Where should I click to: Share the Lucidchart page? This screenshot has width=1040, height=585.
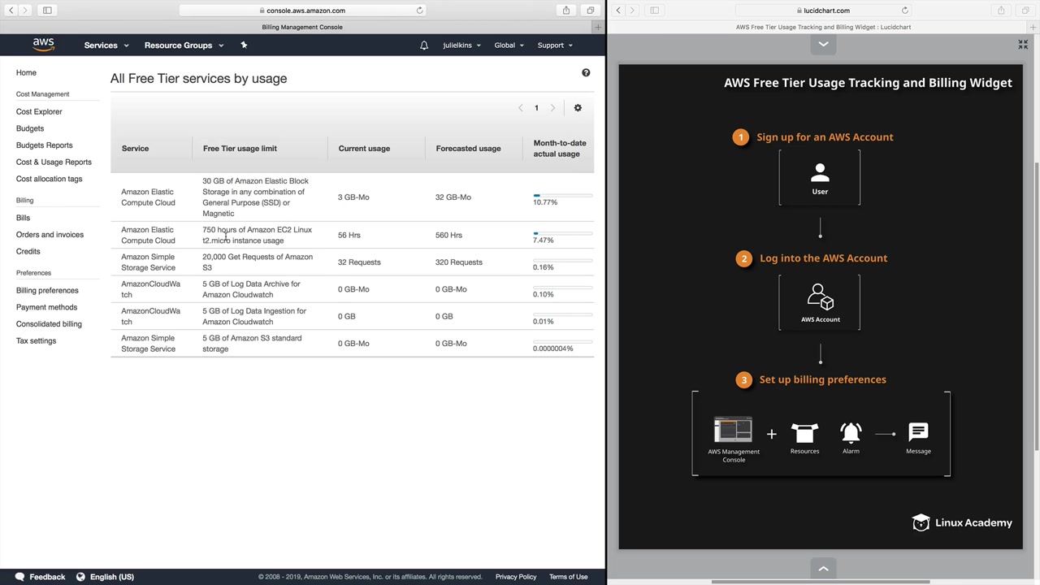coord(1001,11)
